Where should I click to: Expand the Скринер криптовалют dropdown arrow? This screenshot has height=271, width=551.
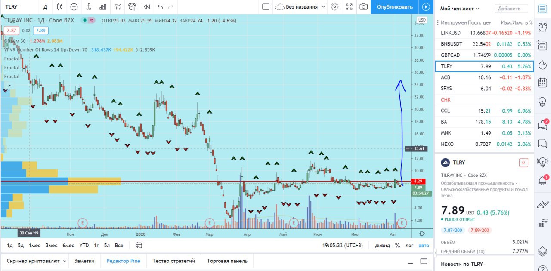click(x=65, y=261)
